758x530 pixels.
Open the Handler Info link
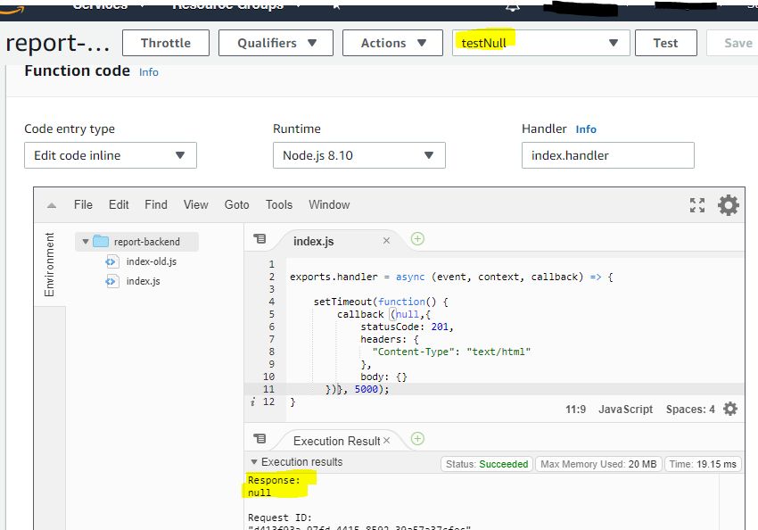click(x=586, y=129)
